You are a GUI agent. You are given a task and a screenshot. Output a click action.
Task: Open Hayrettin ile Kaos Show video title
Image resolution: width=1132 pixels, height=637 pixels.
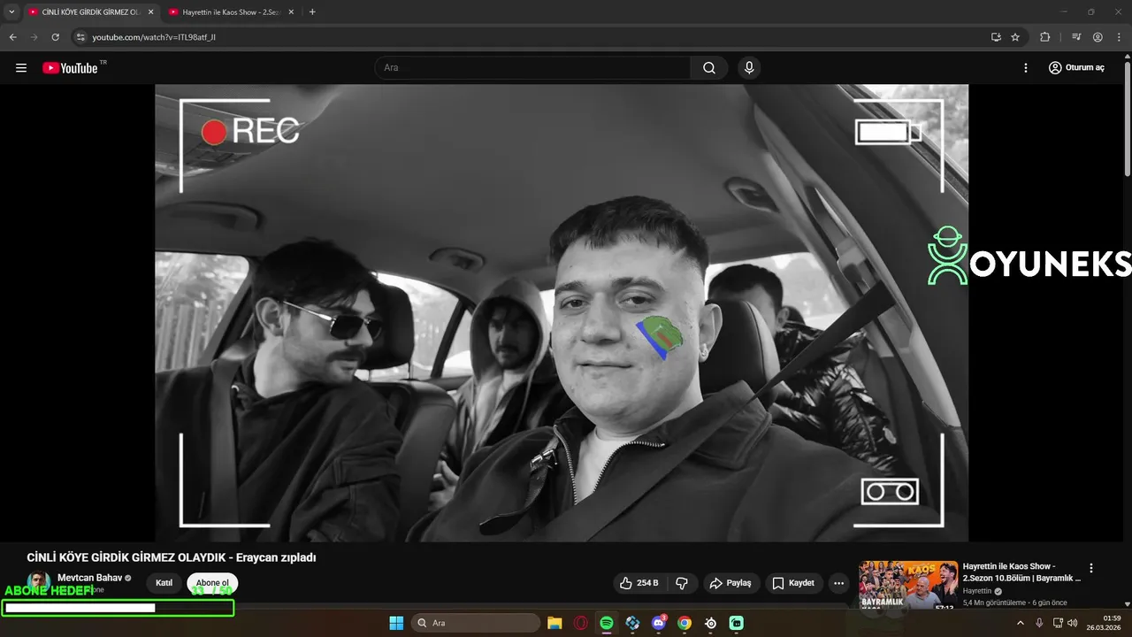1021,572
